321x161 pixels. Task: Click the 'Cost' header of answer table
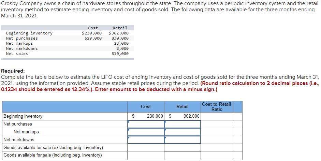coord(146,106)
